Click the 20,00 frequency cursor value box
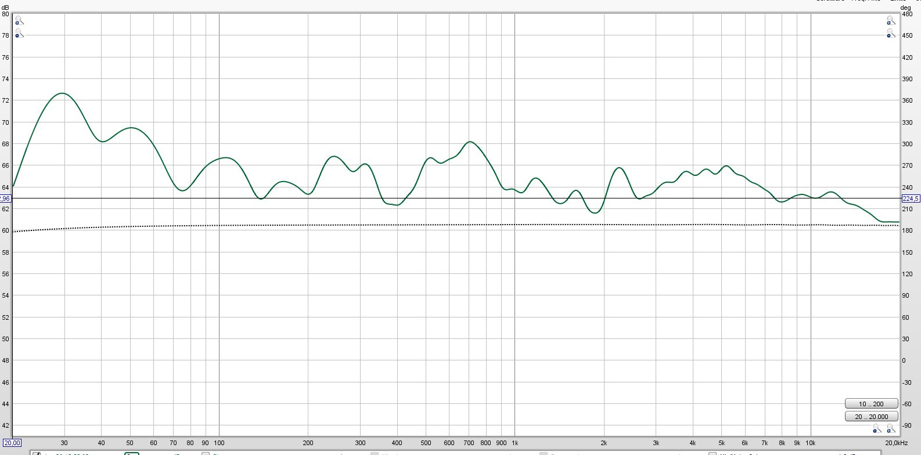This screenshot has width=921, height=455. coord(13,443)
